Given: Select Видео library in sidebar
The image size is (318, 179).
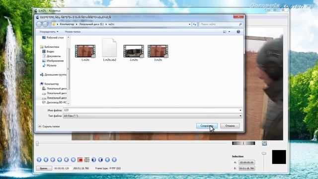Looking at the screenshot, I should [x=48, y=52].
